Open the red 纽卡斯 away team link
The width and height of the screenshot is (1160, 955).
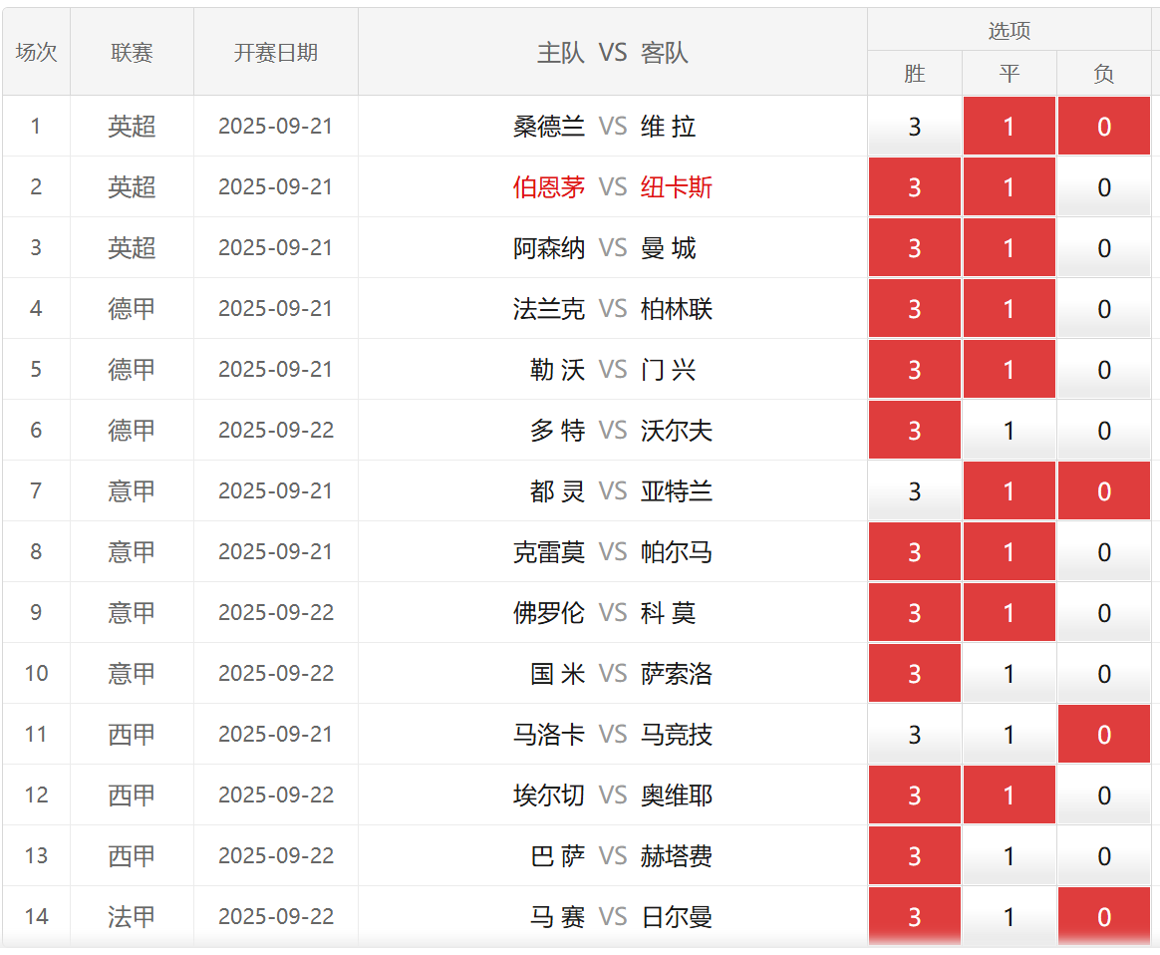coord(677,187)
